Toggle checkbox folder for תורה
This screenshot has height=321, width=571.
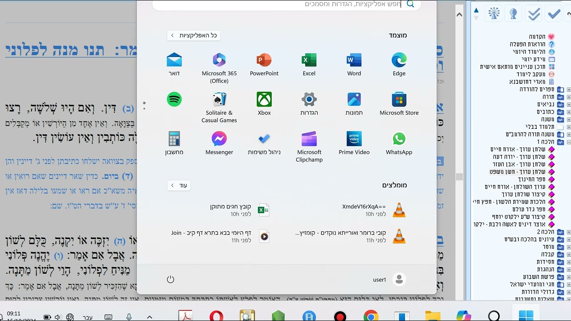[561, 97]
